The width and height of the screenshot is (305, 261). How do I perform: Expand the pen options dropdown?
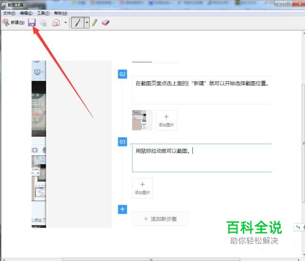(87, 23)
